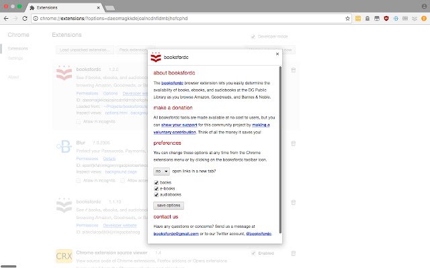
Task: Open the orange Chrome menu icon
Action: click(424, 18)
